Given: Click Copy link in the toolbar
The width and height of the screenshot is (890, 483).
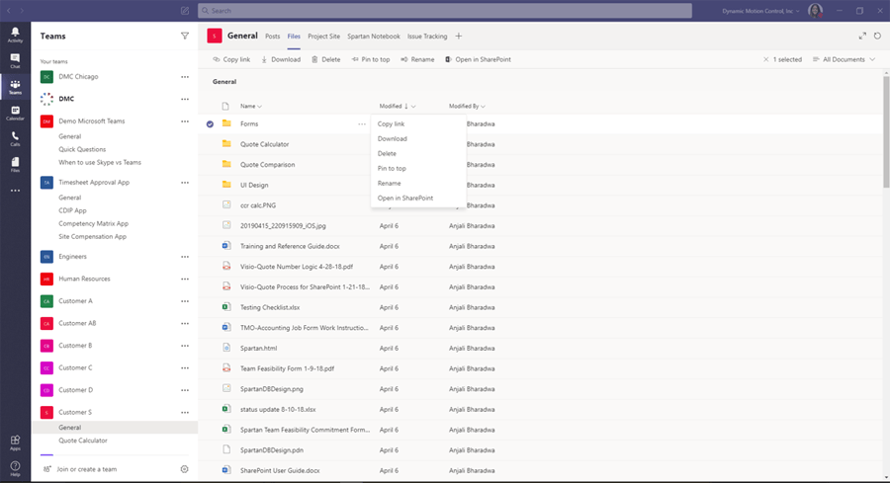Looking at the screenshot, I should [231, 59].
